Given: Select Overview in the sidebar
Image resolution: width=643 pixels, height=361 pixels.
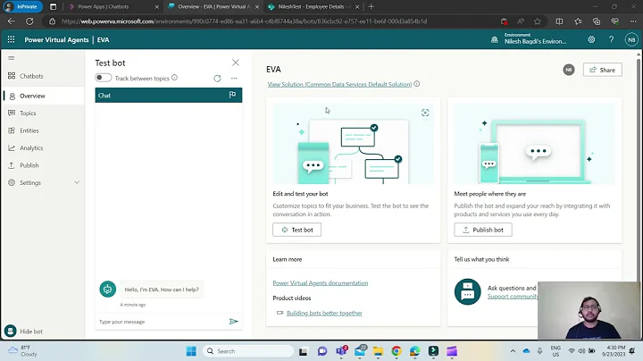Looking at the screenshot, I should [43, 96].
